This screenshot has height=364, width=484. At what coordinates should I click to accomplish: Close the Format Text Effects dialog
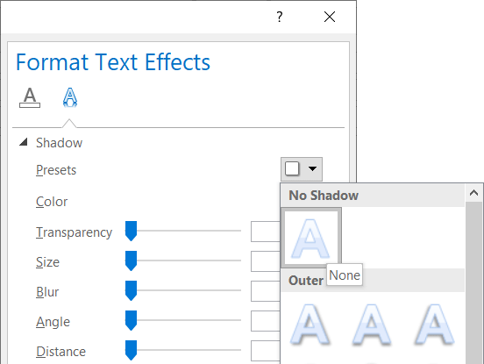tap(330, 17)
